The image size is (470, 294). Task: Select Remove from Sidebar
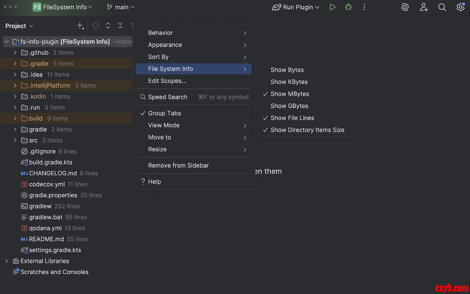[178, 166]
